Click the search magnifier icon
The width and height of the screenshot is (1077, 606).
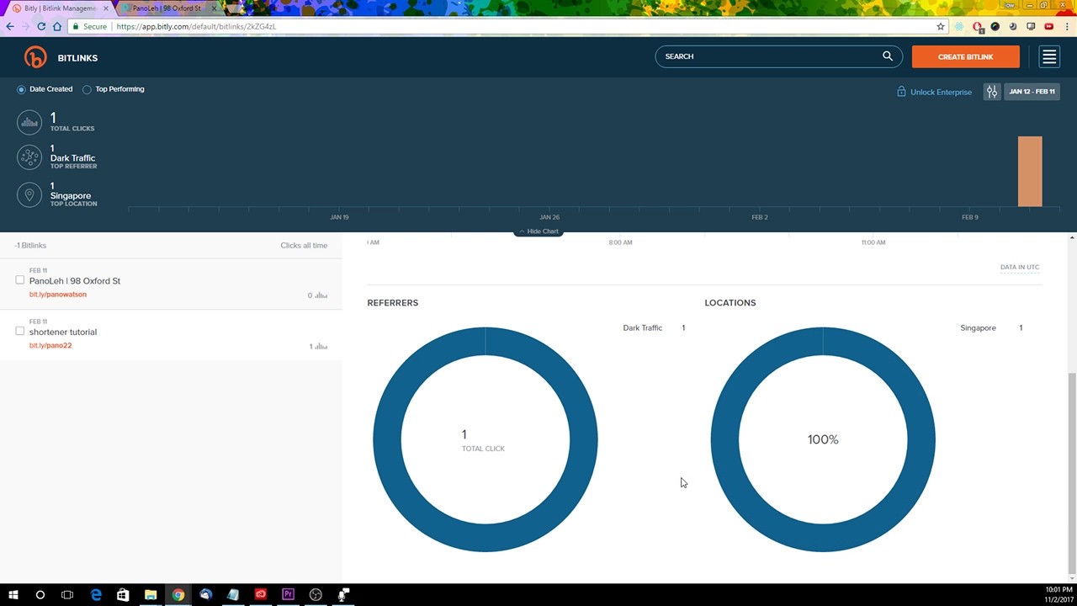pyautogui.click(x=888, y=56)
